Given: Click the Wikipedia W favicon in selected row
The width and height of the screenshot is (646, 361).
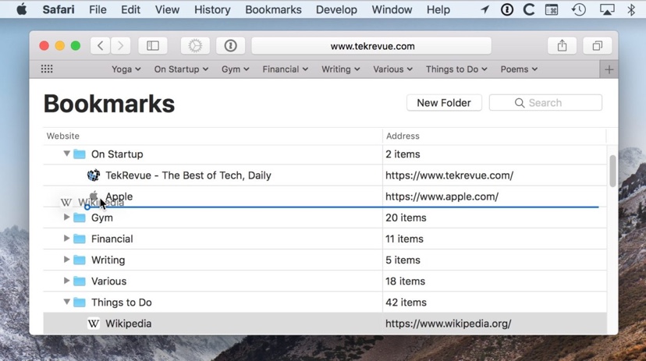Looking at the screenshot, I should point(94,324).
